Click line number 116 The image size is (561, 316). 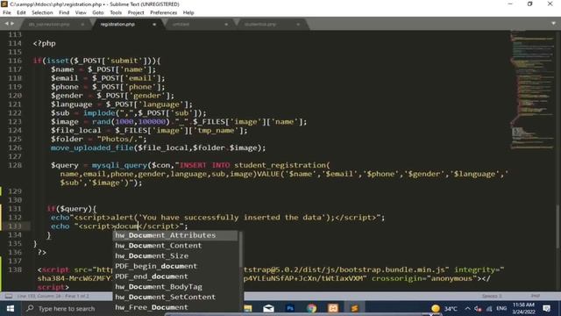click(x=15, y=61)
